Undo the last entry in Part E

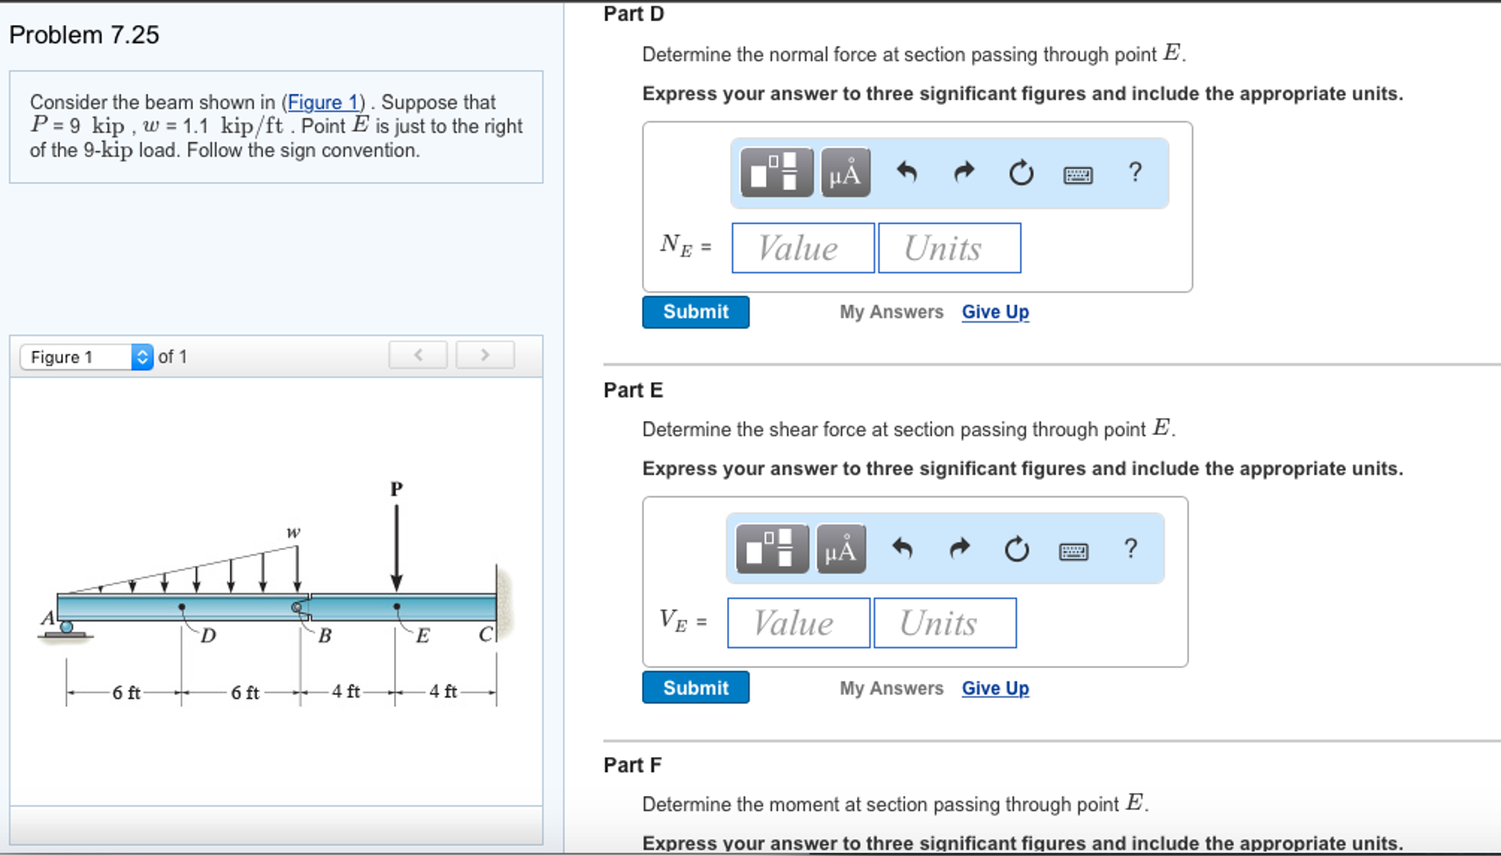click(903, 549)
